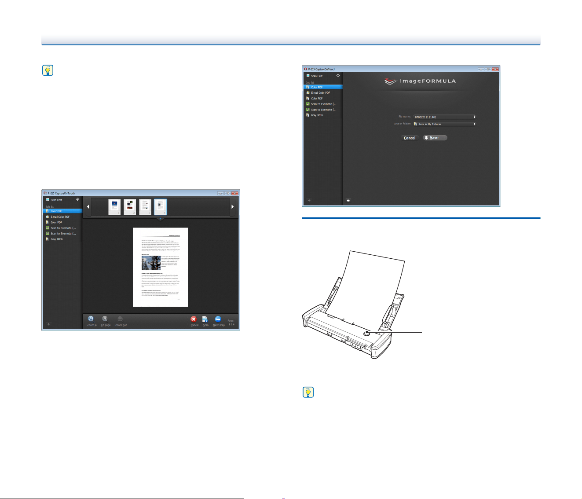
Task: Click Scan First diamond start icon in save window
Action: click(338, 75)
